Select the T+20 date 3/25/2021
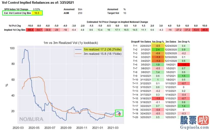Viewport: 210px width, 130px height. pyautogui.click(x=145, y=117)
